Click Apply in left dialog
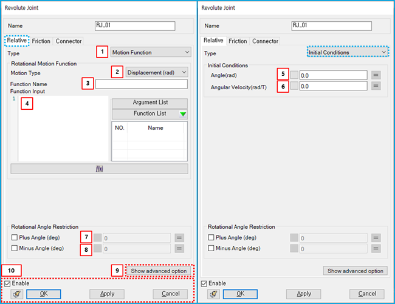 tap(107, 294)
